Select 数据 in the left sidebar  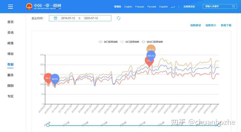point(10,64)
